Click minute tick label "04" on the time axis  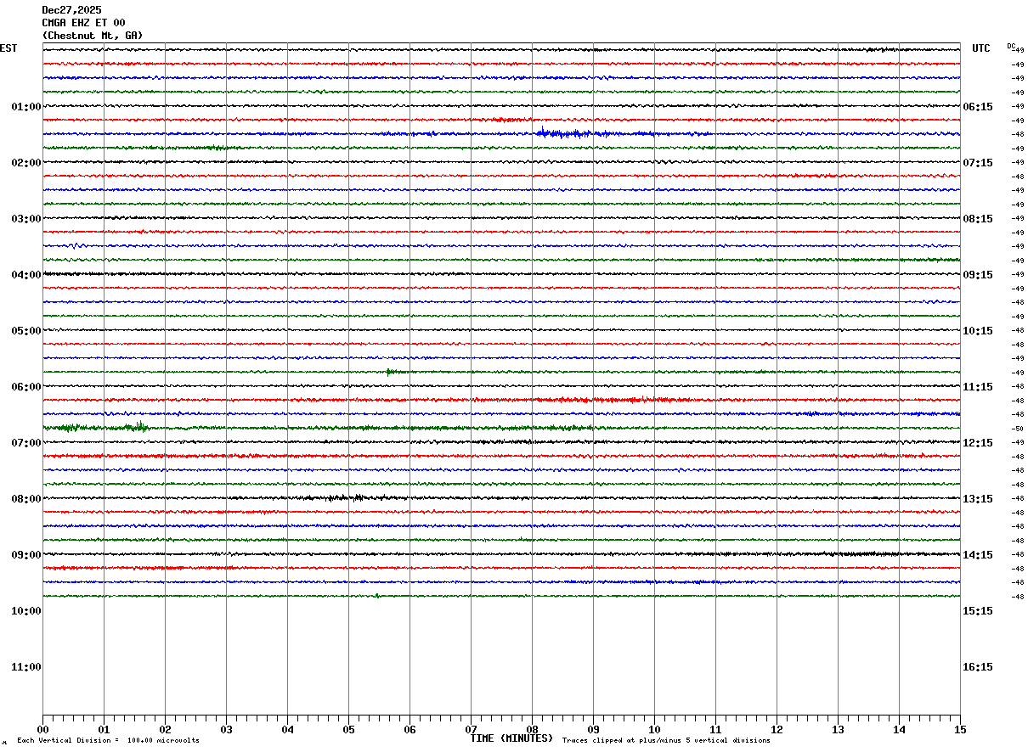(x=287, y=729)
